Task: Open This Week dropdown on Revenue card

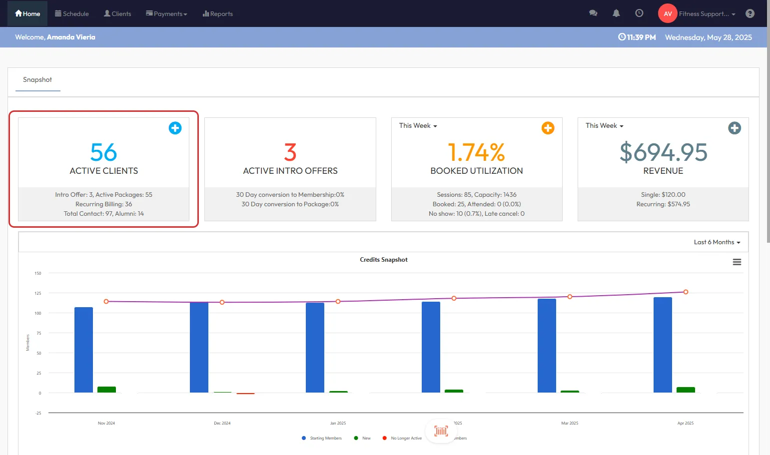Action: 604,126
